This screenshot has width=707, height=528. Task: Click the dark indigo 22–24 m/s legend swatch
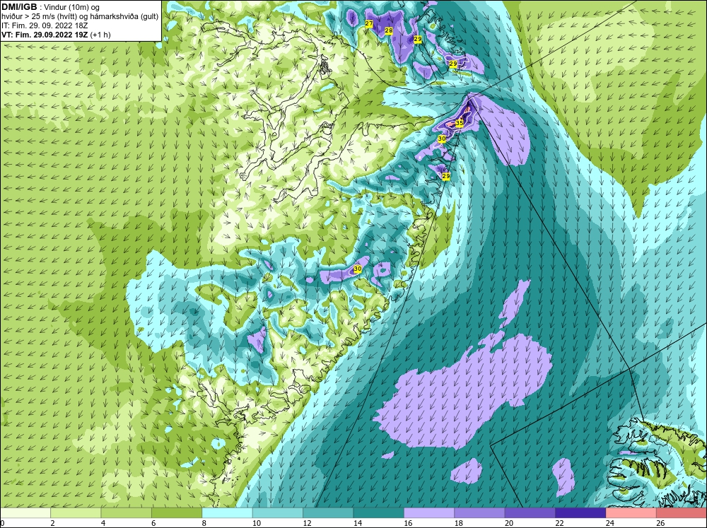point(580,513)
